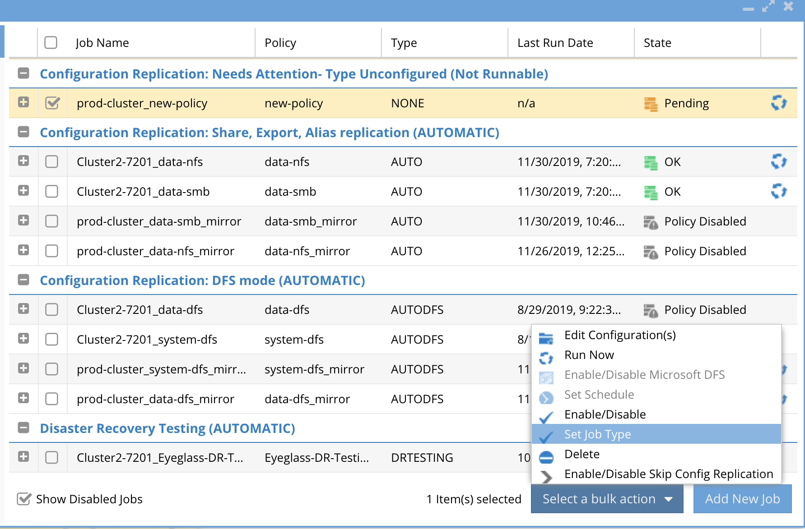The image size is (805, 529).
Task: Select Enable/Disable Skip Config Replication
Action: 656,474
